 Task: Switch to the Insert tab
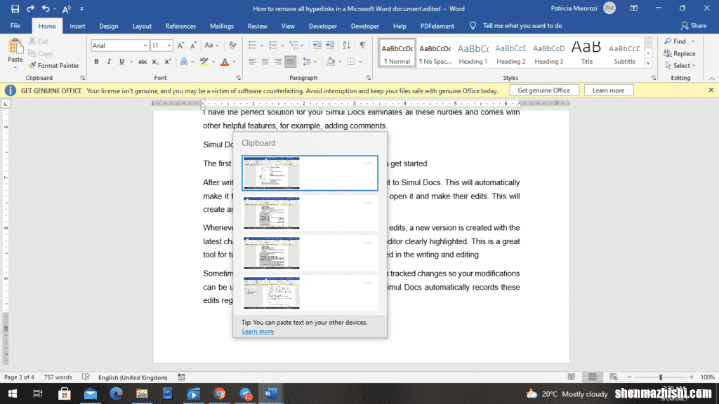77,26
